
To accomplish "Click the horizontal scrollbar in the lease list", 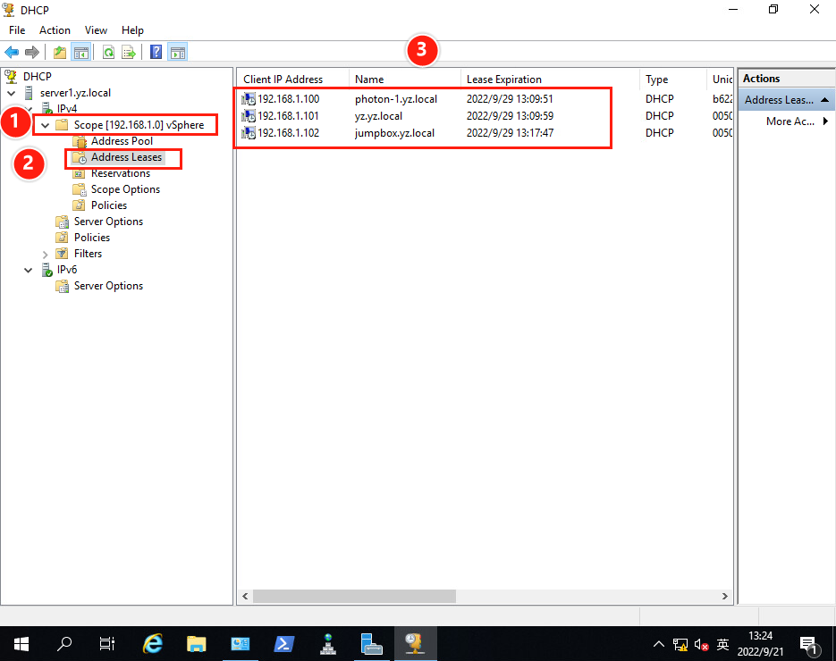I will point(353,596).
